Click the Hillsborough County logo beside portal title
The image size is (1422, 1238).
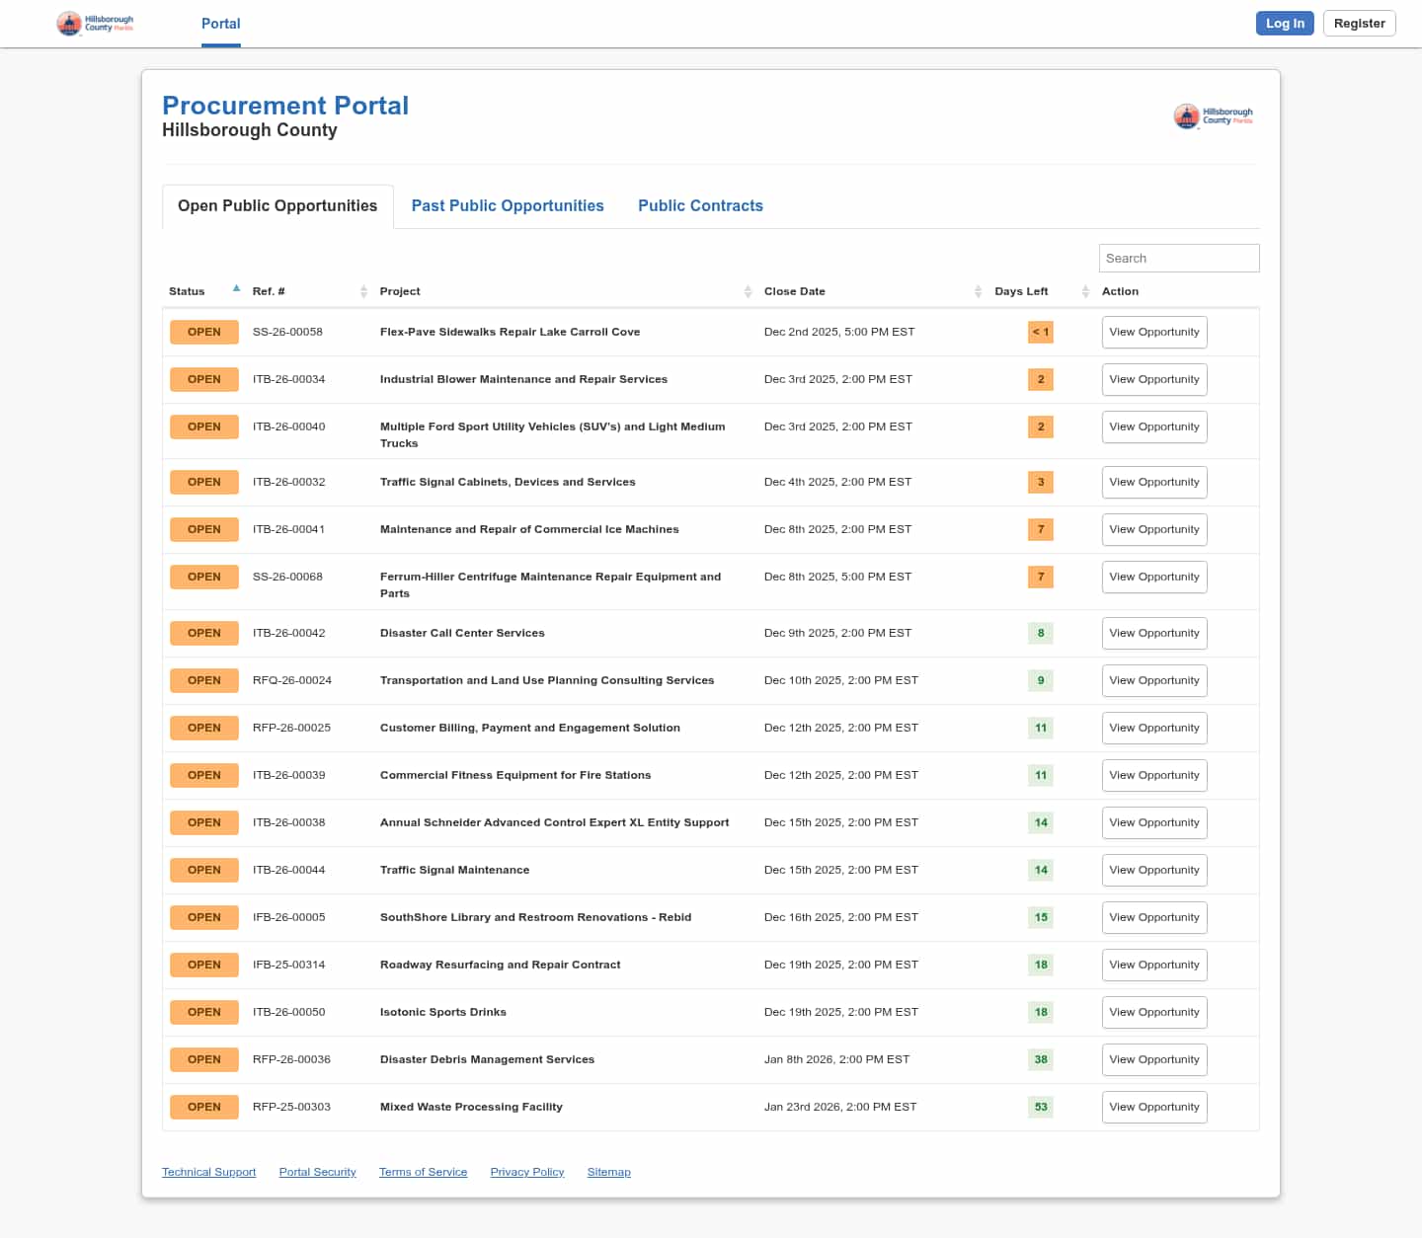[x=1213, y=116]
